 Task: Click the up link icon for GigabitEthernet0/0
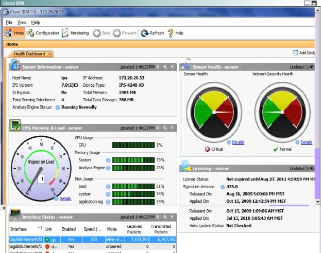pos(47,240)
